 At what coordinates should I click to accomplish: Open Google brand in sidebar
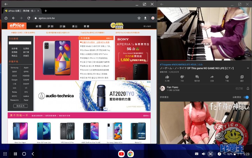tap(14, 80)
